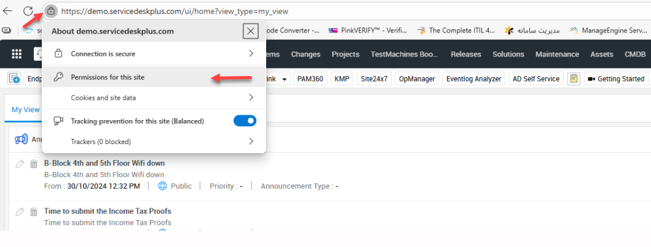Delete the Income Tax Proofs announcement
The height and width of the screenshot is (247, 651).
(34, 212)
